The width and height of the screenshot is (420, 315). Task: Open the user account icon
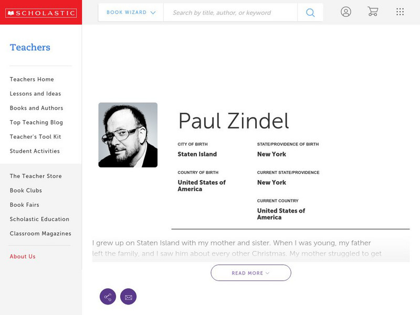click(345, 12)
